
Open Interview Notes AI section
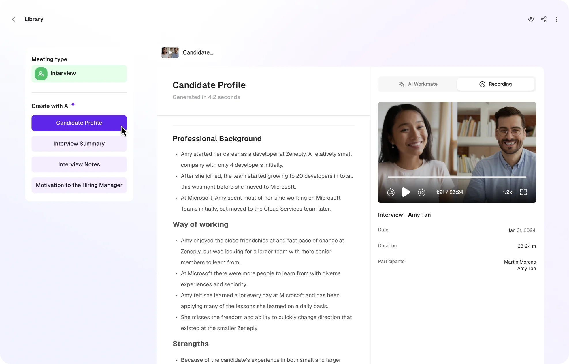(79, 164)
